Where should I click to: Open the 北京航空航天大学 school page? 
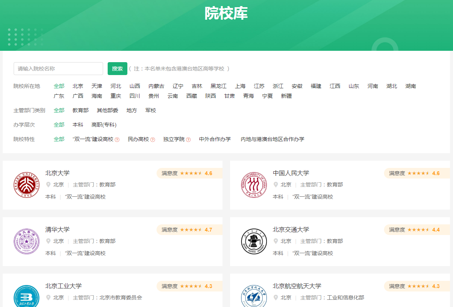pos(297,286)
